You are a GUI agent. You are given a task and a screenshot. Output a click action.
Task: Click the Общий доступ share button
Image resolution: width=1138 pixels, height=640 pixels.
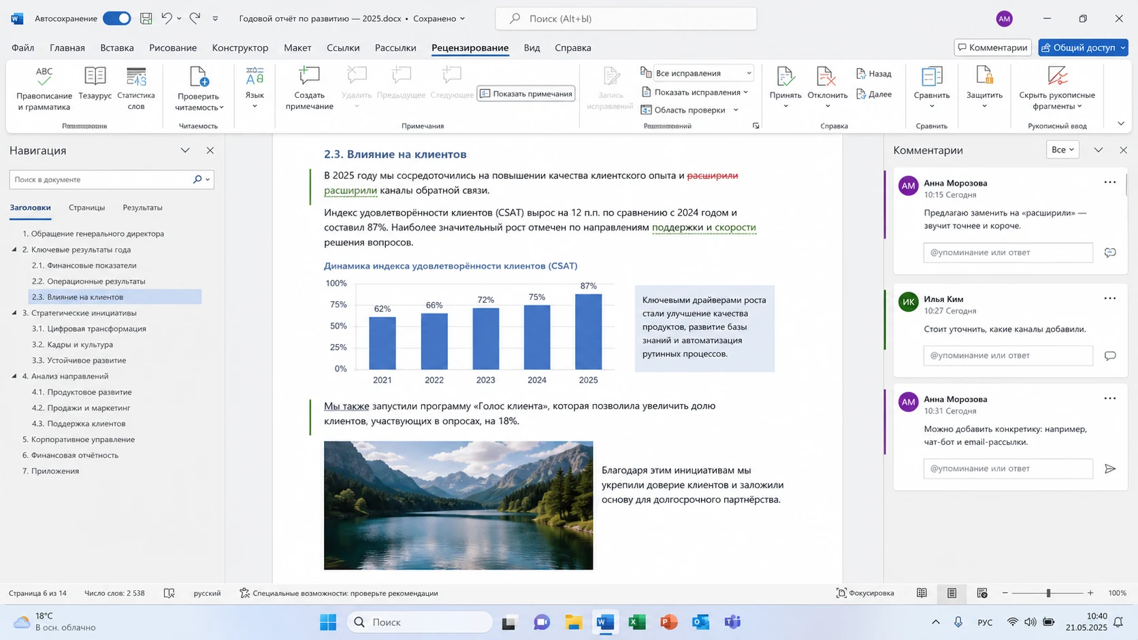[x=1083, y=48]
